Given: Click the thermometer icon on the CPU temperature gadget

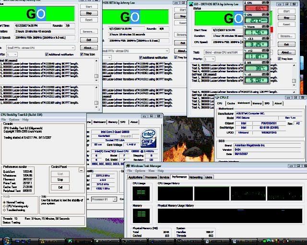Looking at the screenshot, I should [x=245, y=3].
